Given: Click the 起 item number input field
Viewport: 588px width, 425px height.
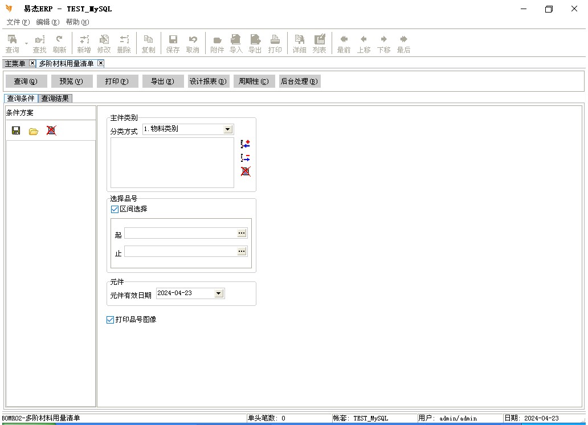Looking at the screenshot, I should coord(181,234).
